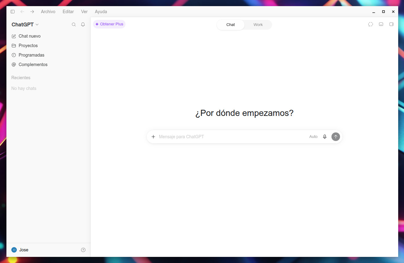Open Programadas in the sidebar
The image size is (404, 263).
coord(48,55)
